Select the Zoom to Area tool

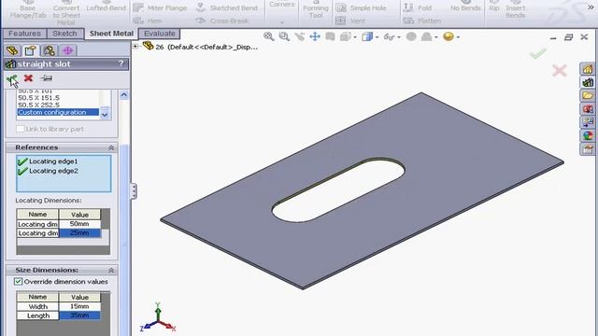coord(284,36)
